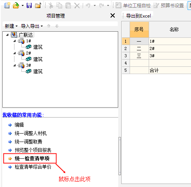Click the open folder icon
This screenshot has height=187, width=191.
[16, 5]
